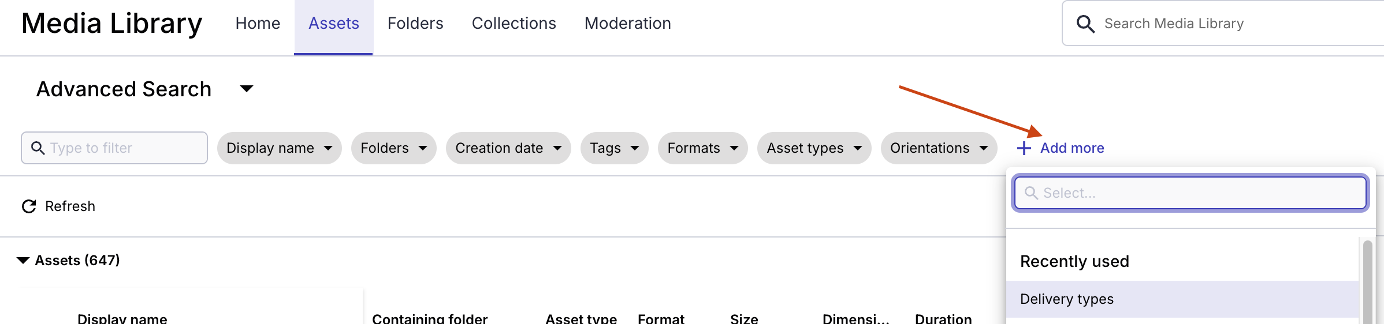Click the Add more link
The width and height of the screenshot is (1384, 324).
coord(1061,148)
